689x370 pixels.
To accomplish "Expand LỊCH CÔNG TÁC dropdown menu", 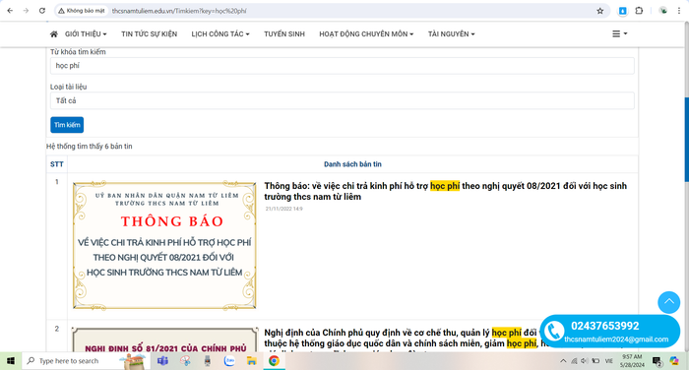I will click(x=220, y=33).
